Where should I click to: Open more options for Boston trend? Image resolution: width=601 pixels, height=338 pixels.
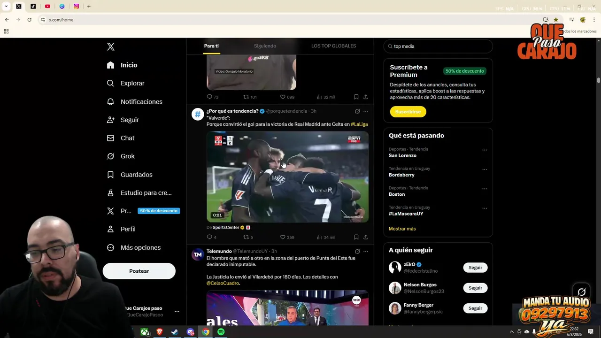coord(485,189)
